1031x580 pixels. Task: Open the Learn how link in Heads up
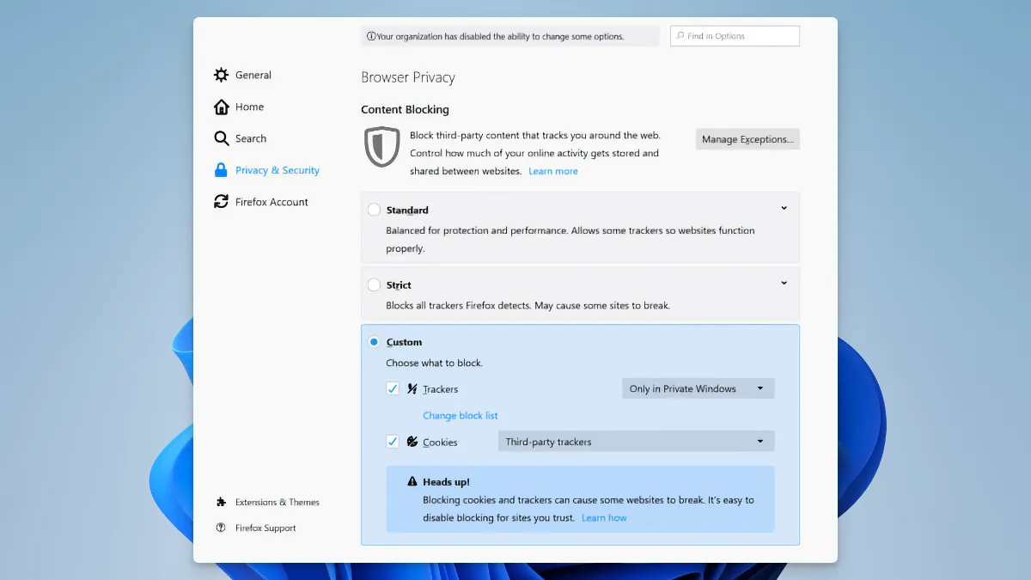tap(604, 518)
